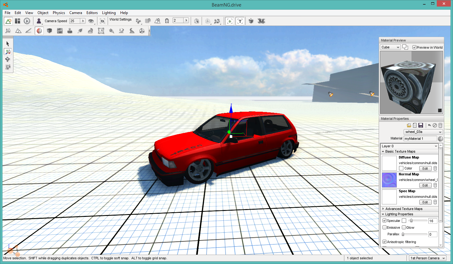453x264 pixels.
Task: Open the Editors menu
Action: (92, 13)
